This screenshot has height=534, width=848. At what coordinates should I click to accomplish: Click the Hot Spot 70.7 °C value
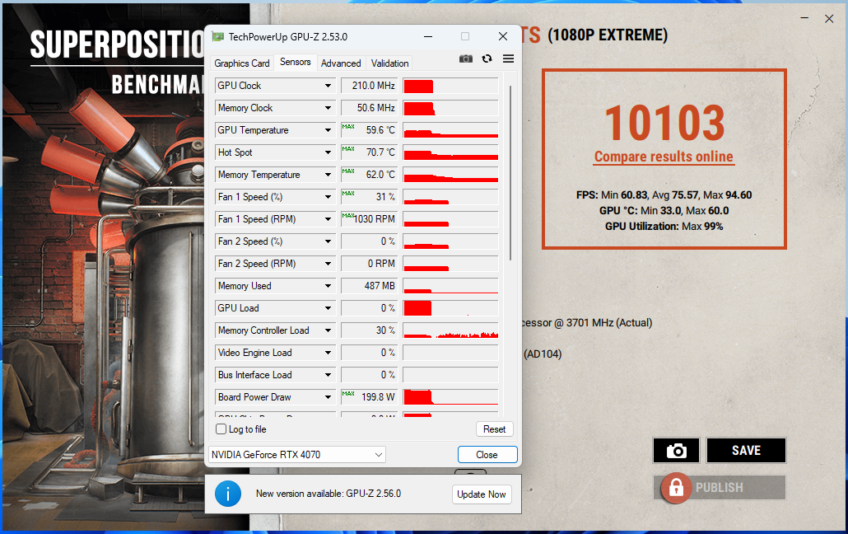pyautogui.click(x=368, y=152)
